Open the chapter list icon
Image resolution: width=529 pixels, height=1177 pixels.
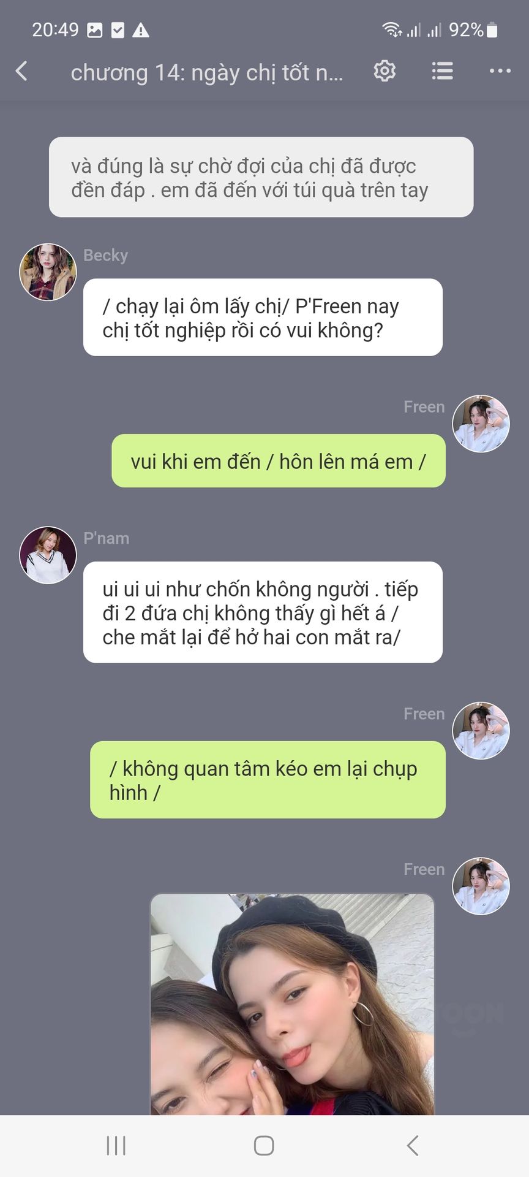(x=442, y=72)
